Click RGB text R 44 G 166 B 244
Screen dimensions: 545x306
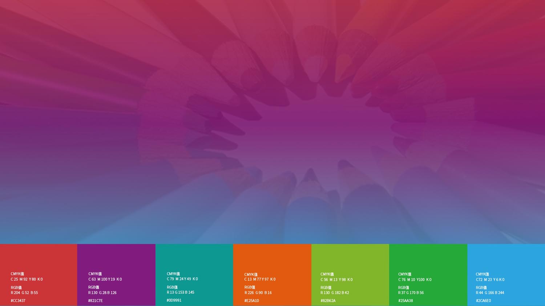pos(490,293)
